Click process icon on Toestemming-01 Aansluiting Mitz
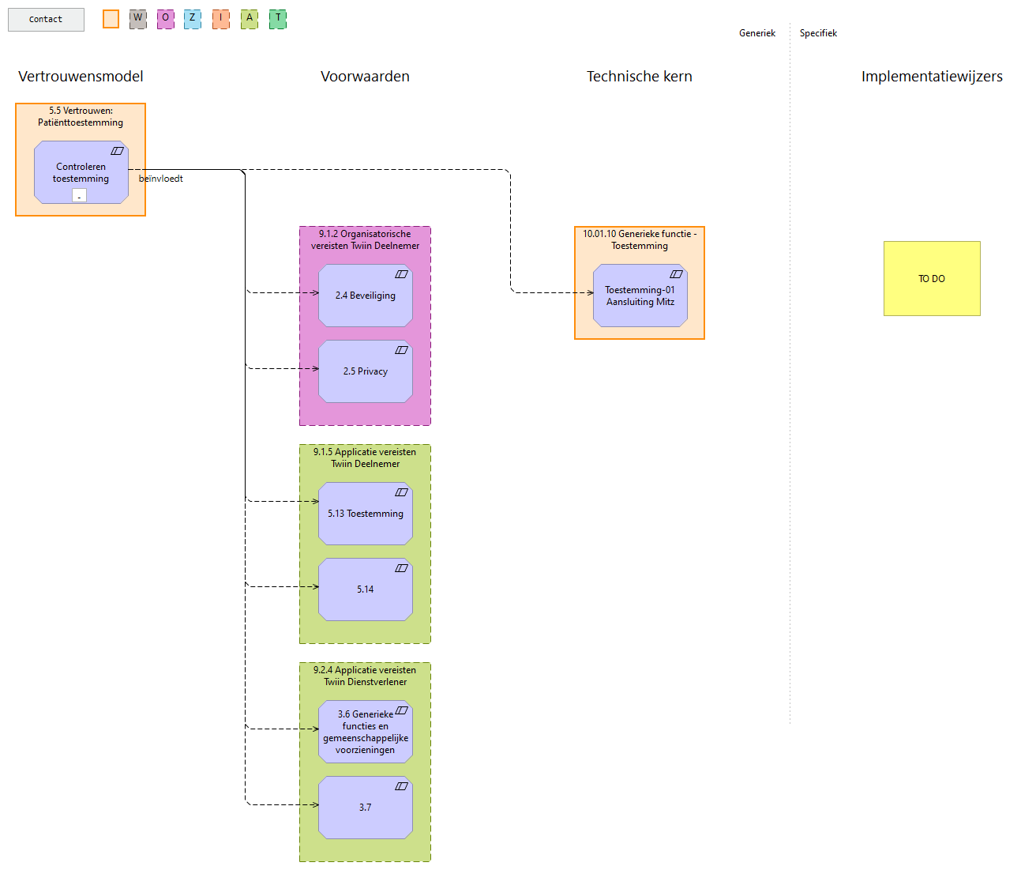This screenshot has height=870, width=1021. point(676,274)
